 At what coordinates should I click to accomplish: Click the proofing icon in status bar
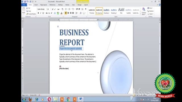(39, 95)
